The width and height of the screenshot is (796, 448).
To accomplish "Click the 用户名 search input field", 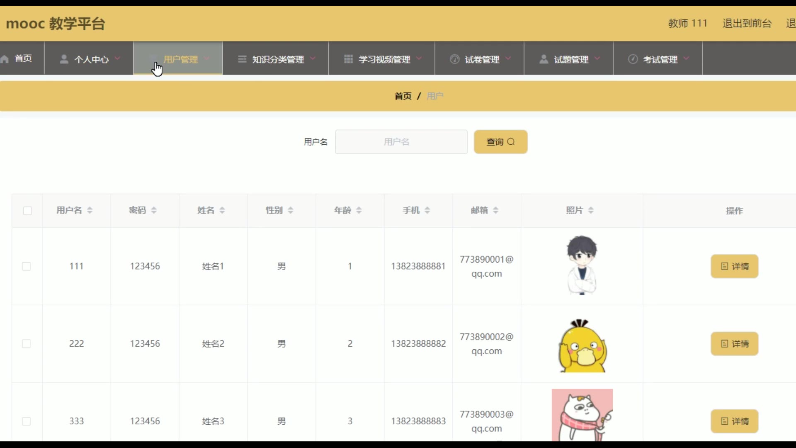I will pos(401,142).
